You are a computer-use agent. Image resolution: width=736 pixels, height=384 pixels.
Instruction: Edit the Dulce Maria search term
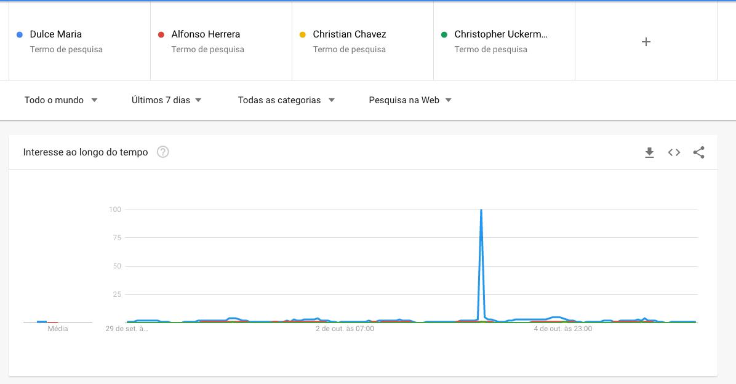click(56, 34)
